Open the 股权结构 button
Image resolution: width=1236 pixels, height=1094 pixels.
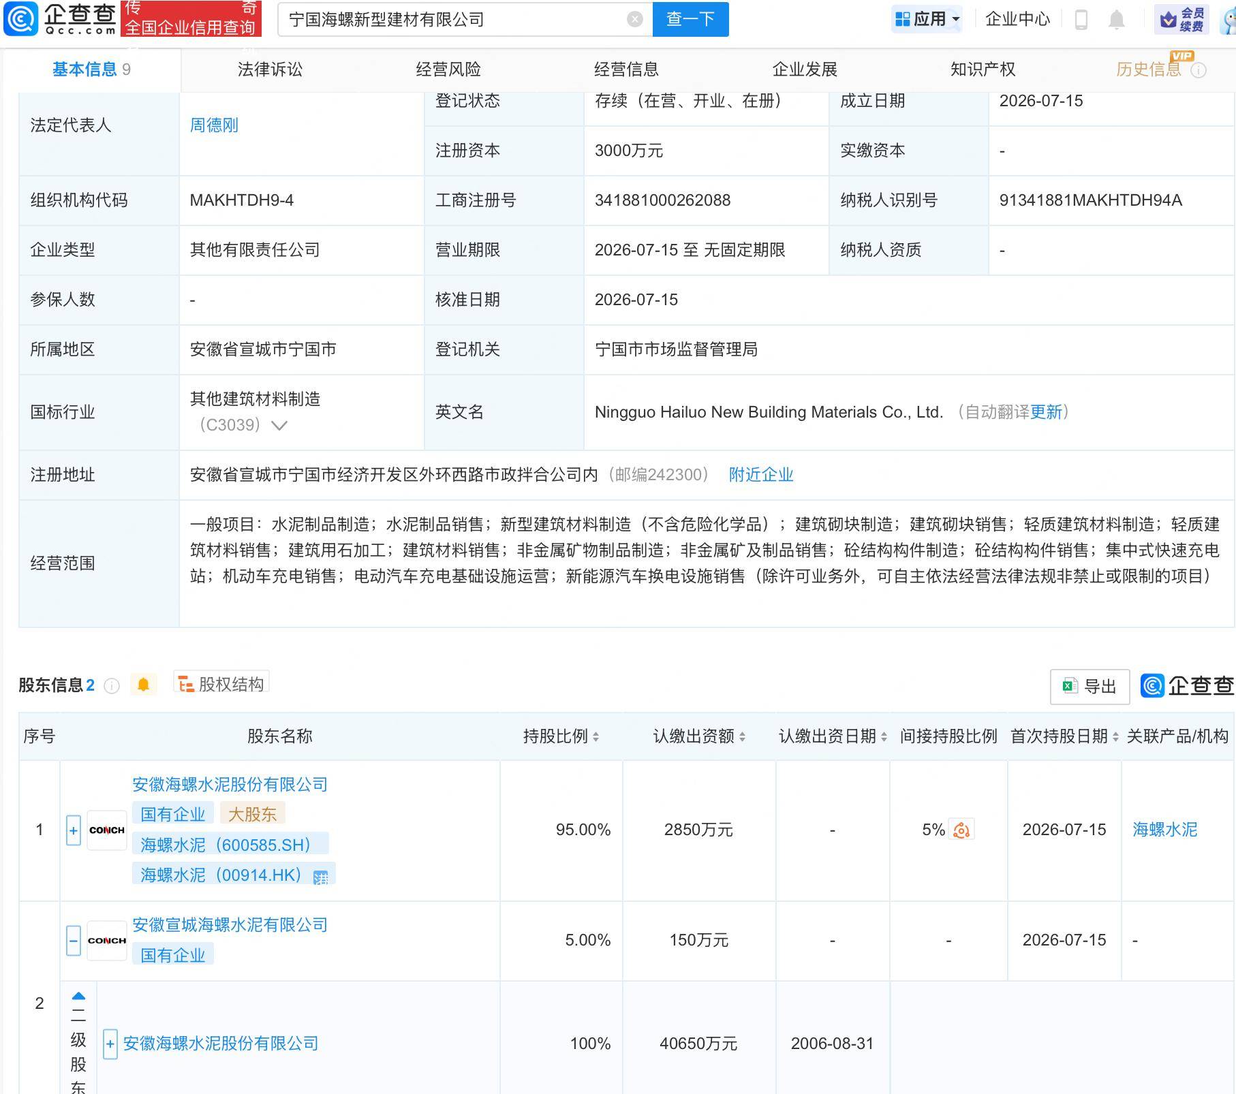click(221, 683)
